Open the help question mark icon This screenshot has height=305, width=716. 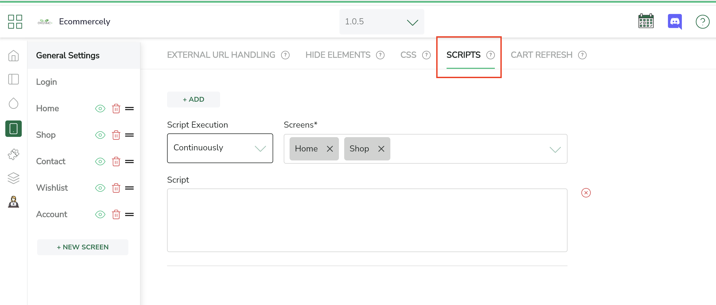coord(702,22)
